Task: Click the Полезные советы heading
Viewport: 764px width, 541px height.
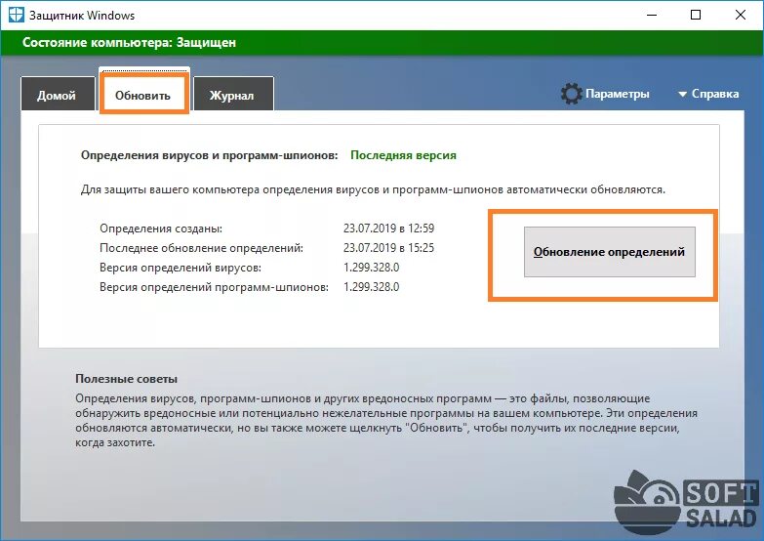Action: 126,379
